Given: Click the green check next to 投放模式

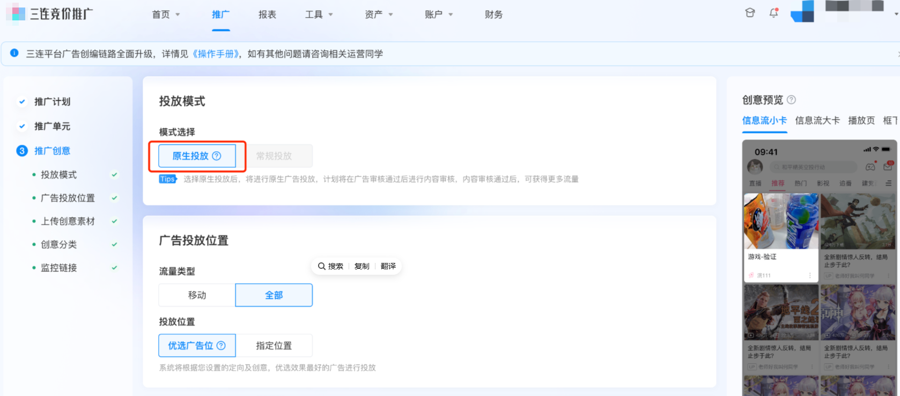Looking at the screenshot, I should tap(114, 174).
